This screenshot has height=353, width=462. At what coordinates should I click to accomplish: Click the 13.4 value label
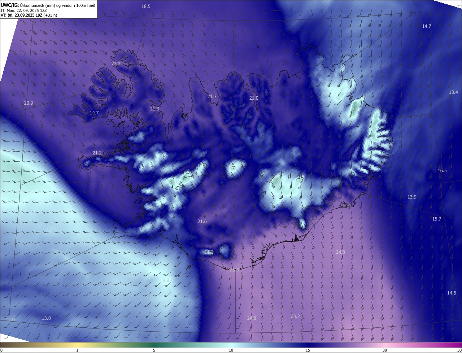point(453,92)
